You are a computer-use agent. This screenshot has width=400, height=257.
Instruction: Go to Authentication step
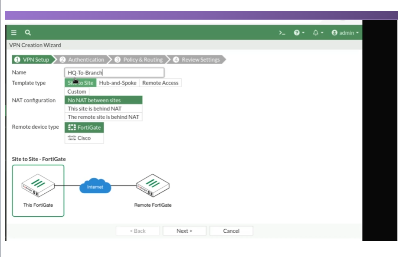click(84, 60)
